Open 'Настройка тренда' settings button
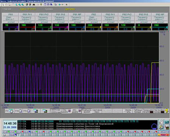Screen dimensions: 170x137 point(159,111)
